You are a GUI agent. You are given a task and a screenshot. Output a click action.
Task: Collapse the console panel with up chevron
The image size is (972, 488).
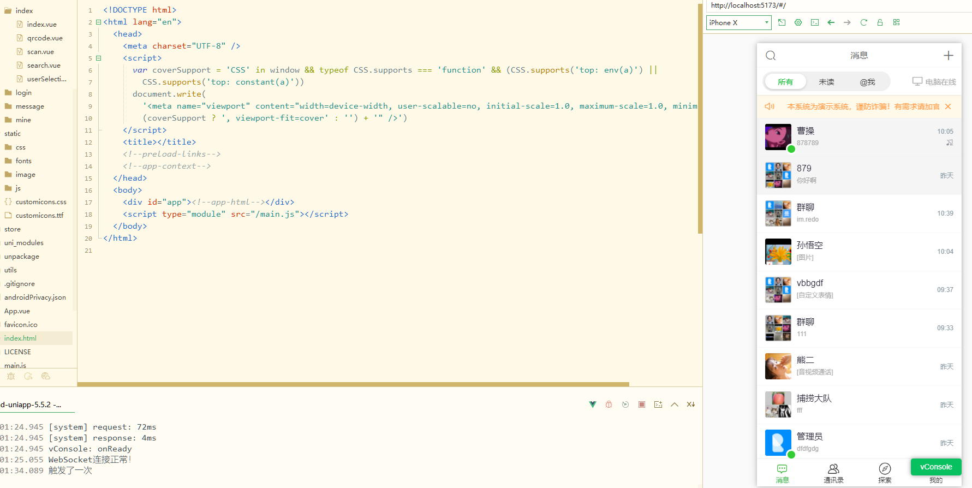(x=675, y=404)
